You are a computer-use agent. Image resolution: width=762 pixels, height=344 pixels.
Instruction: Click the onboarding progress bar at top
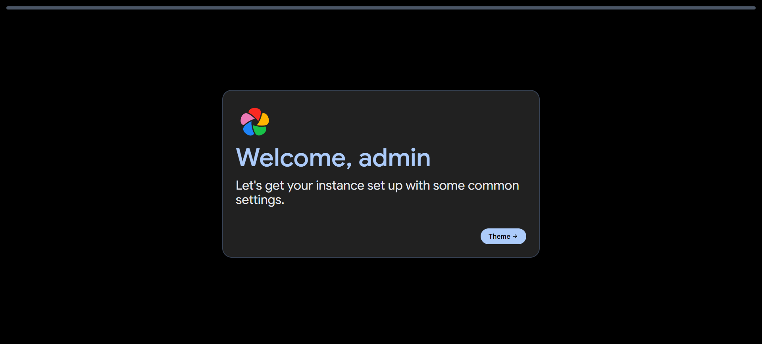point(381,8)
